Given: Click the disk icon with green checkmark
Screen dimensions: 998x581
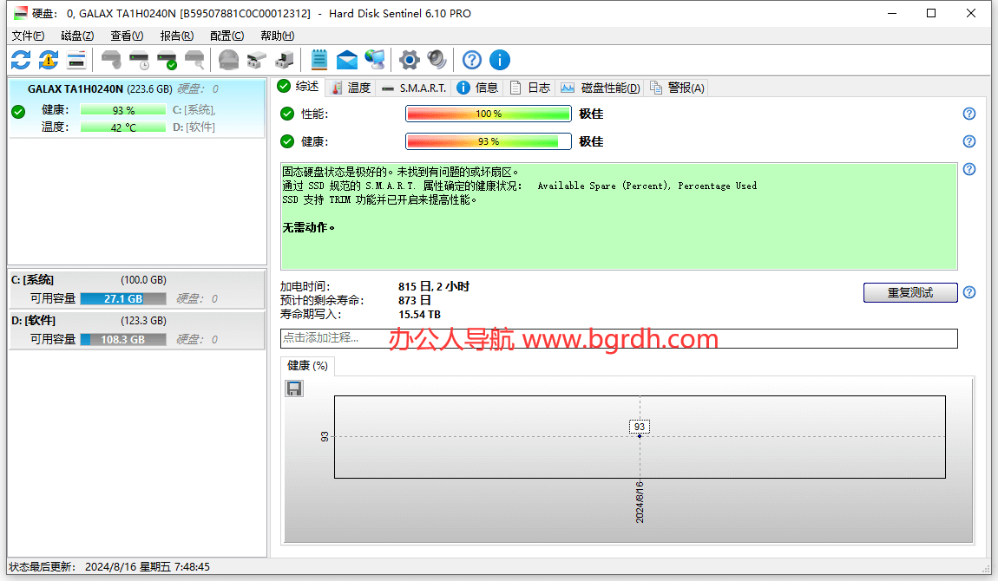Looking at the screenshot, I should [167, 60].
